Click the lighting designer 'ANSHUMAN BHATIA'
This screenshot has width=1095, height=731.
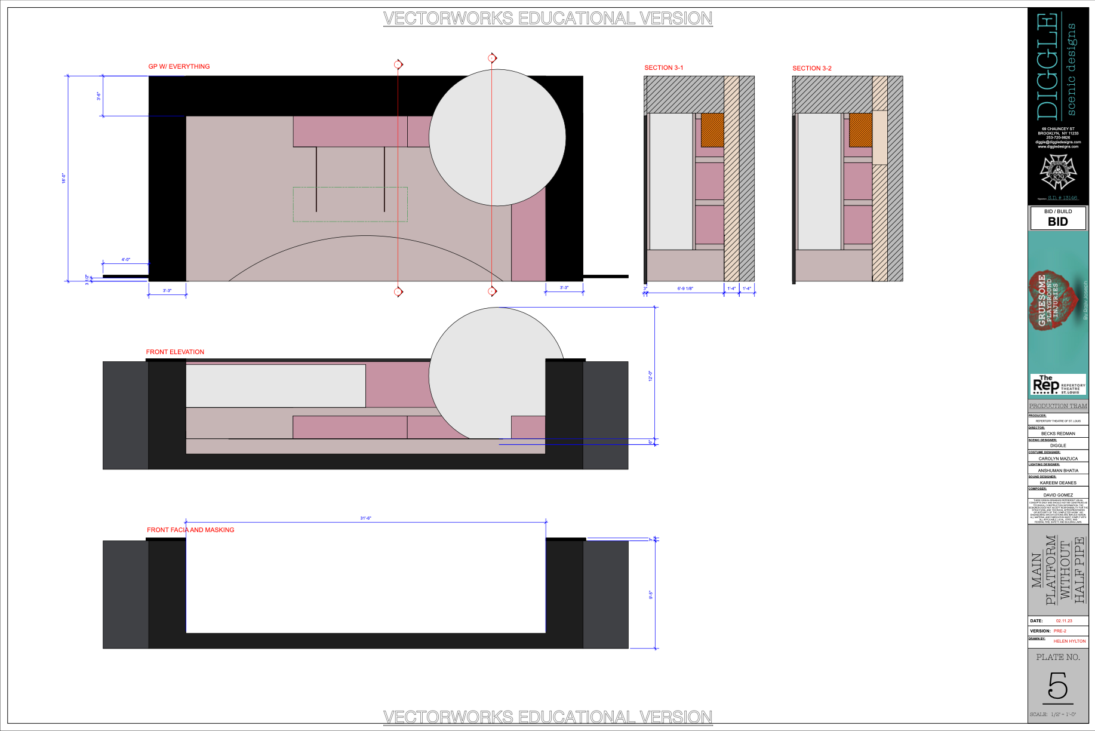click(x=1058, y=471)
